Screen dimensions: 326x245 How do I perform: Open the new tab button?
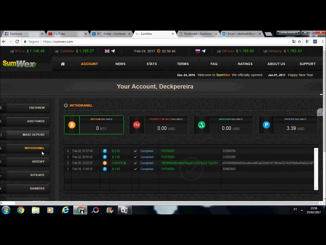[268, 34]
